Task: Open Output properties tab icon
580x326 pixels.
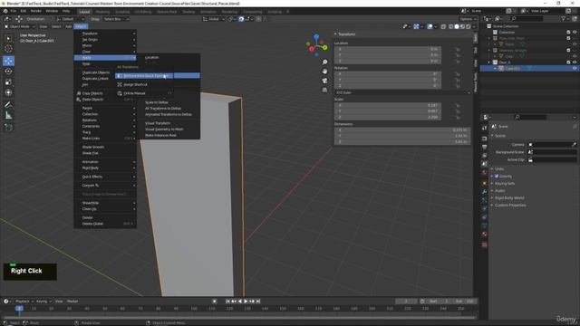Action: click(x=484, y=147)
